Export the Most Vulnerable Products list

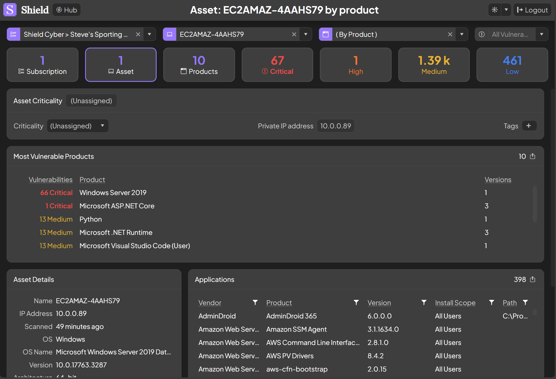pyautogui.click(x=533, y=156)
